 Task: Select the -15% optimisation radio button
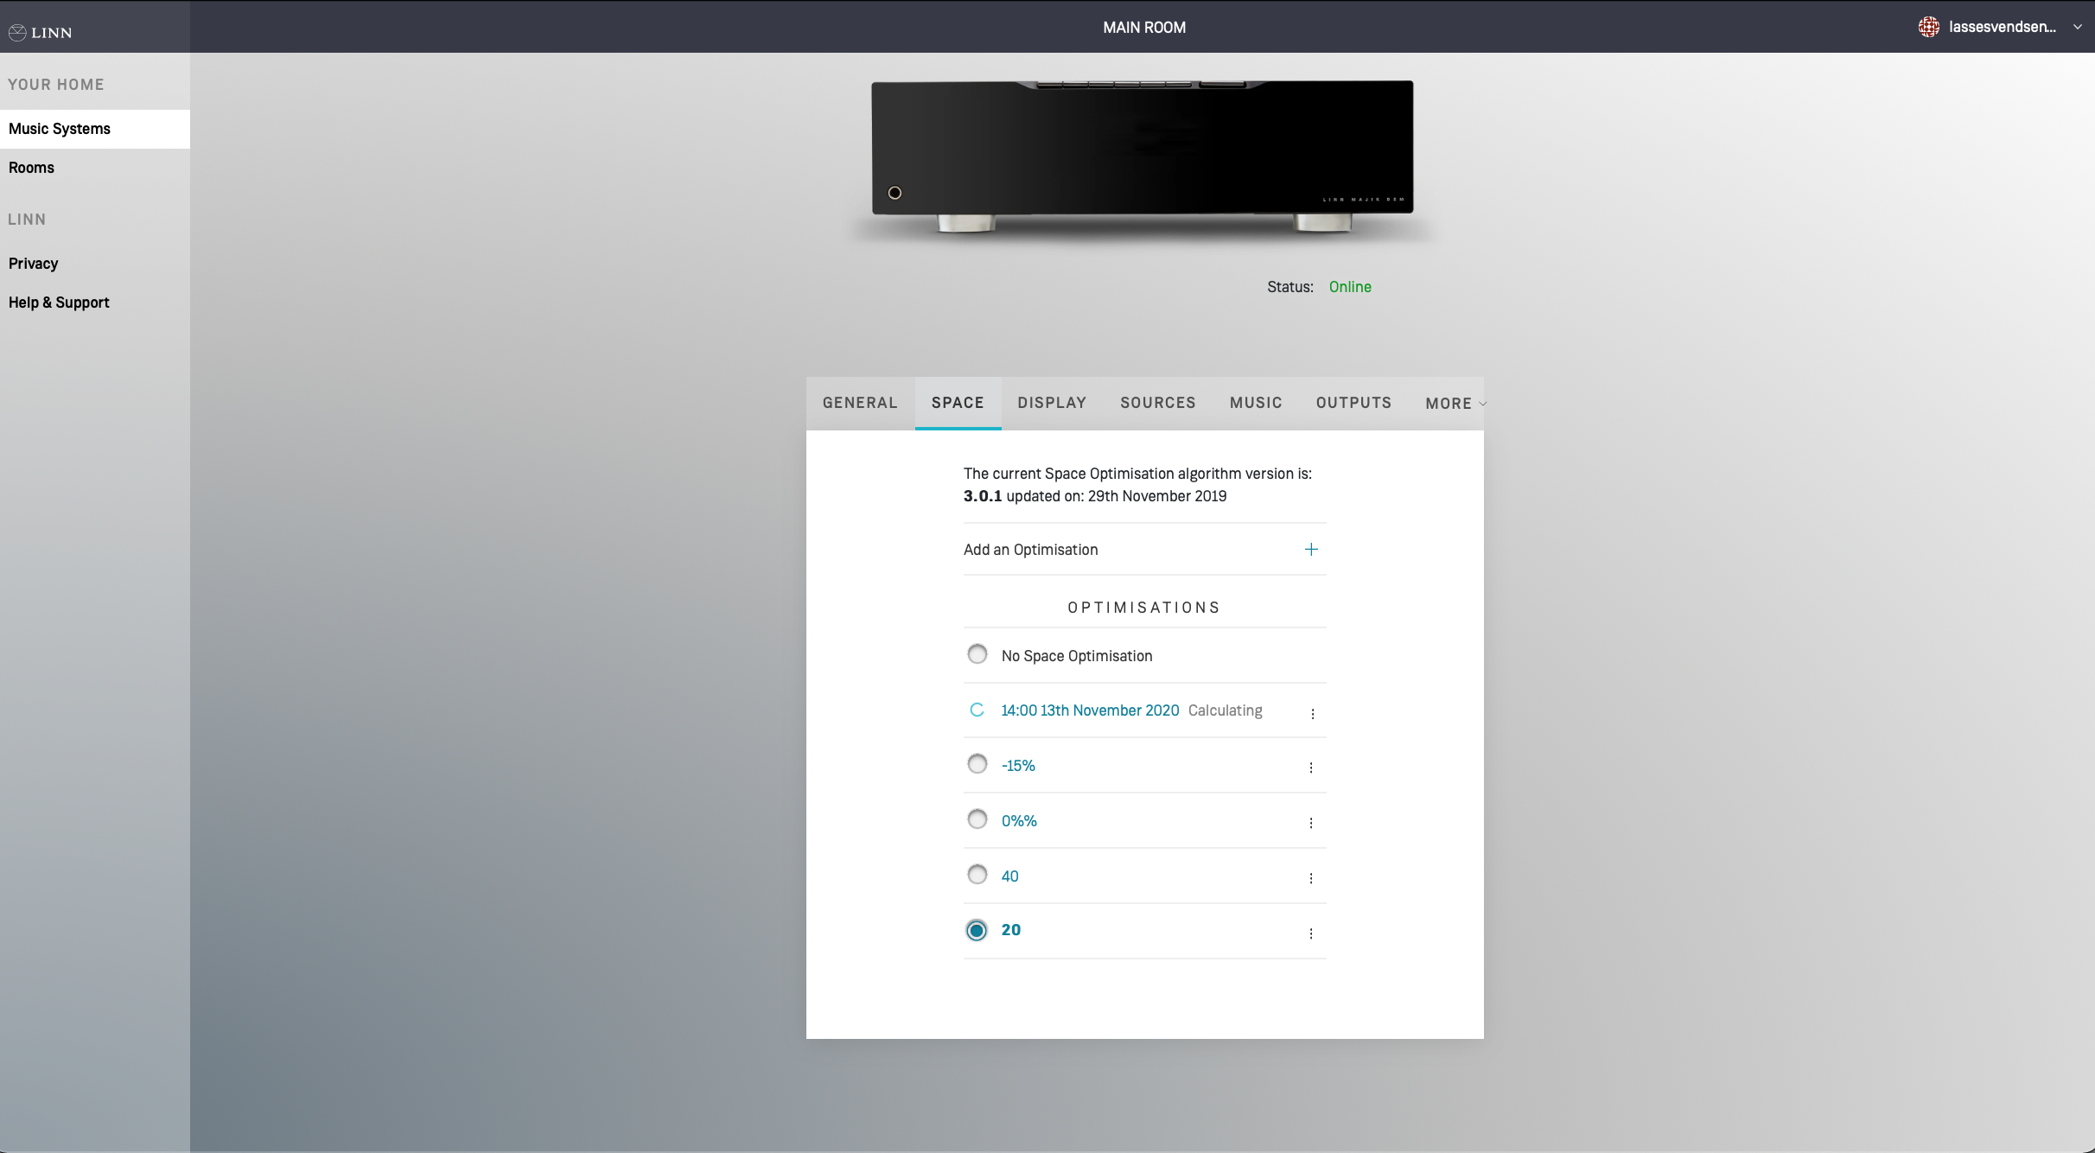[977, 764]
